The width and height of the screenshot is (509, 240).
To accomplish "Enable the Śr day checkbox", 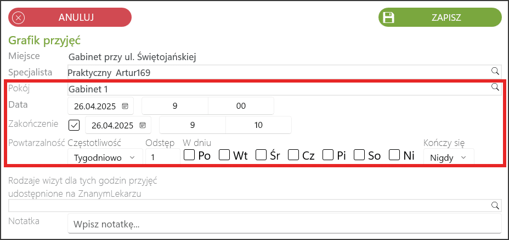I will tap(261, 155).
